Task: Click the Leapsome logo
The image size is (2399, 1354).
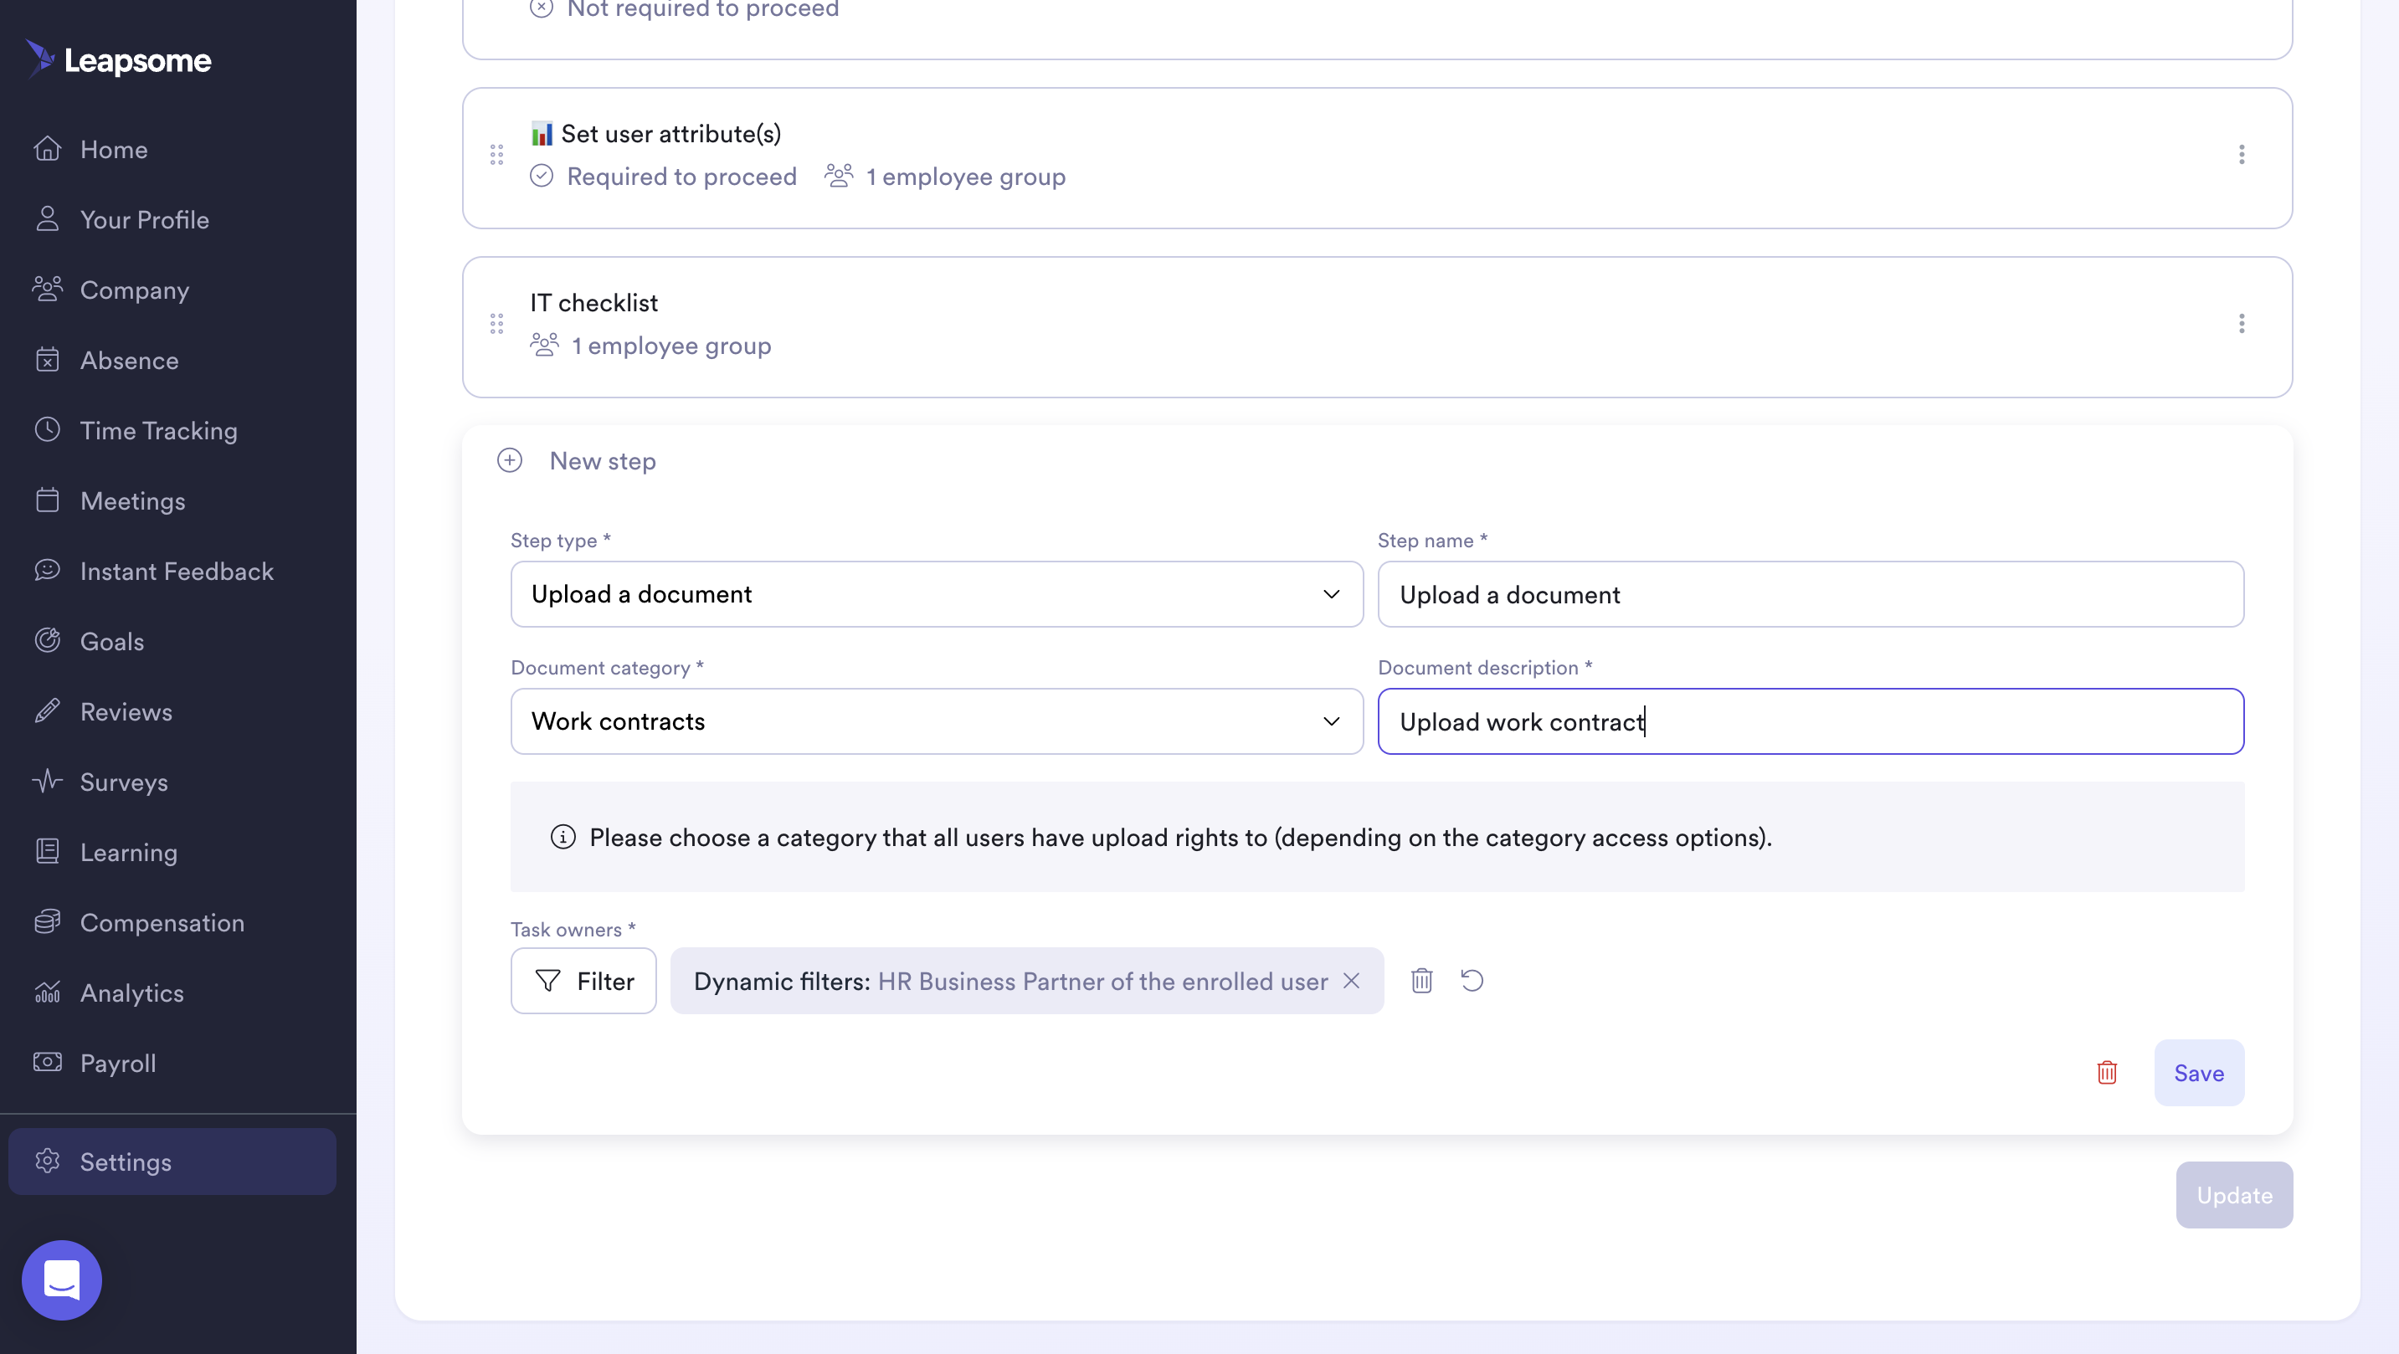Action: [118, 59]
